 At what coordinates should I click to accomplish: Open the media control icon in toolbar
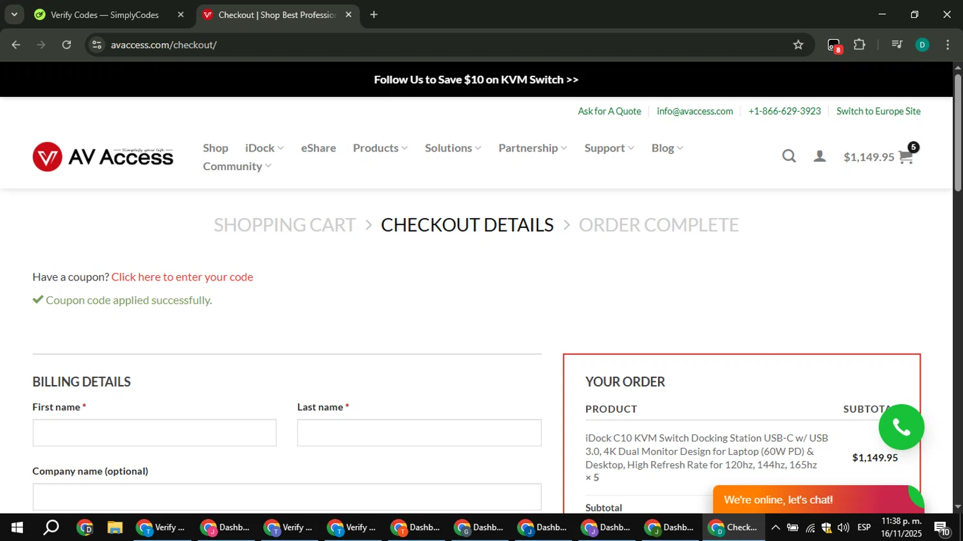click(x=897, y=45)
